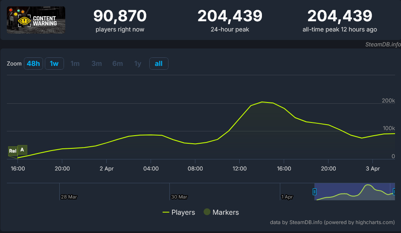Grab the right navigator range handle

(394, 191)
